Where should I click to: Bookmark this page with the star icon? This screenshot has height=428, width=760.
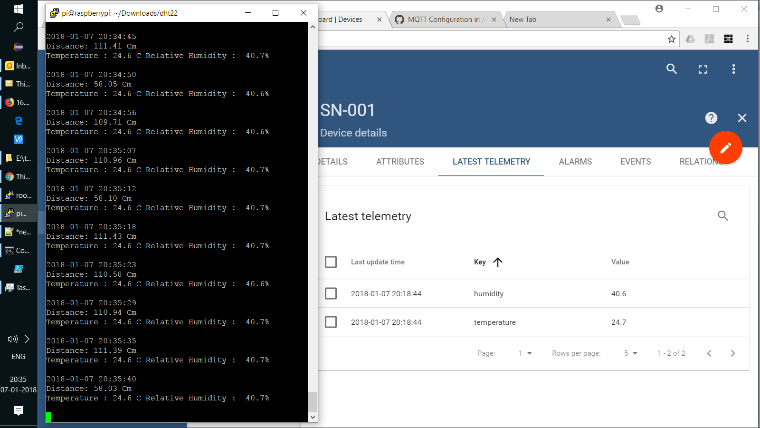point(672,39)
